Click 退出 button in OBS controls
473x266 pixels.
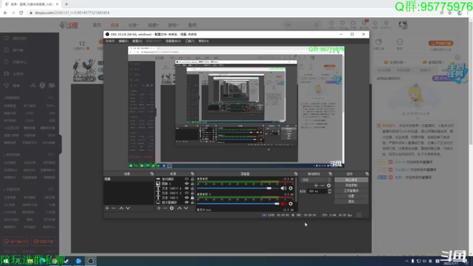(351, 202)
